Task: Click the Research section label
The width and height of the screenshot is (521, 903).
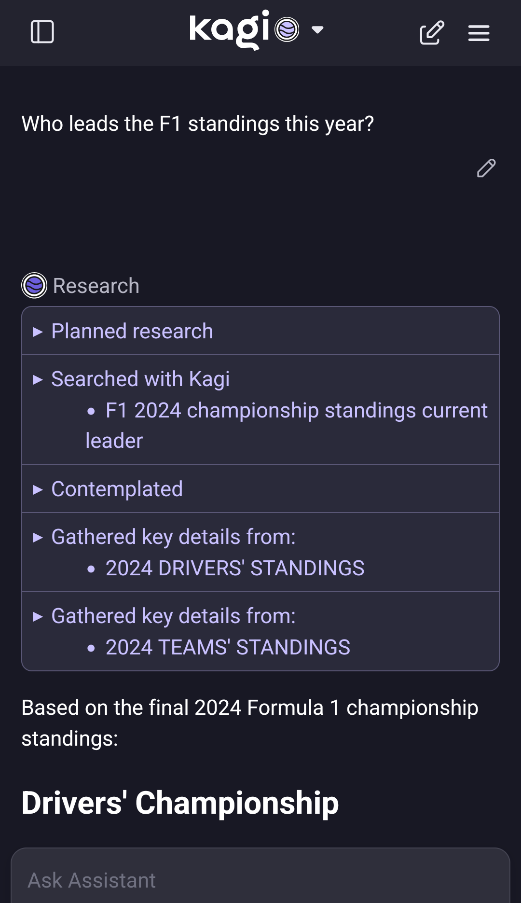Action: [96, 285]
